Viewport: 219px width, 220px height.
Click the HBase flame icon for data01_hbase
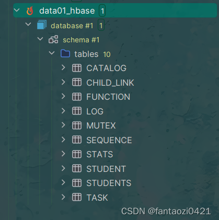point(30,10)
